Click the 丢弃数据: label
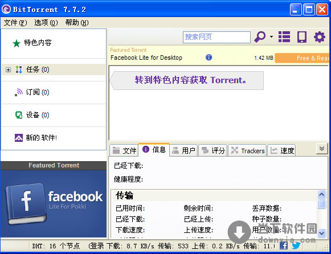Image resolution: width=331 pixels, height=254 pixels. [x=267, y=208]
